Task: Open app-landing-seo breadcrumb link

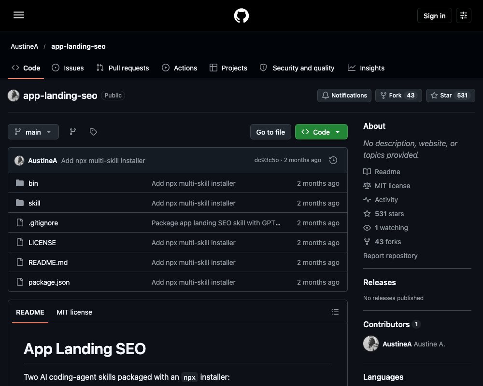Action: pyautogui.click(x=78, y=46)
